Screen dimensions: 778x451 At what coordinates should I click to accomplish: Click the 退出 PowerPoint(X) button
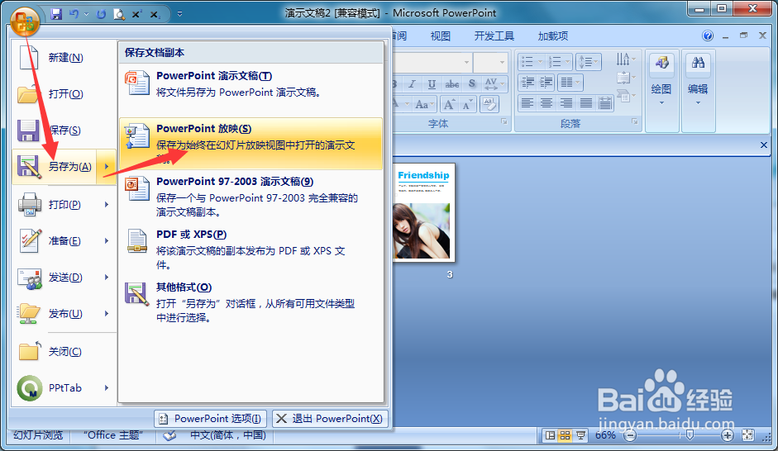(330, 419)
